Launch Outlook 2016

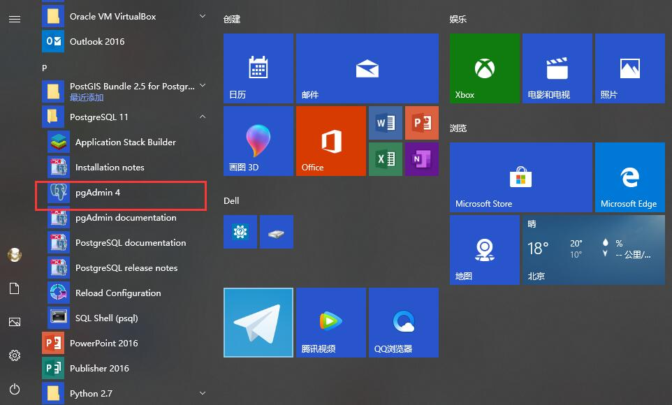pyautogui.click(x=124, y=41)
